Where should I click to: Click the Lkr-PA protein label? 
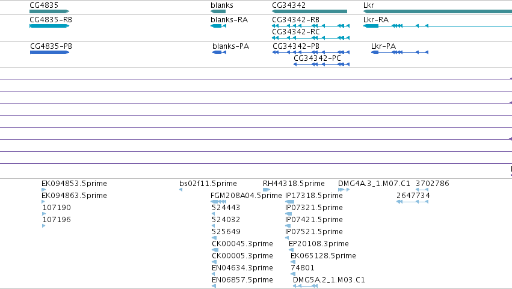coord(384,46)
